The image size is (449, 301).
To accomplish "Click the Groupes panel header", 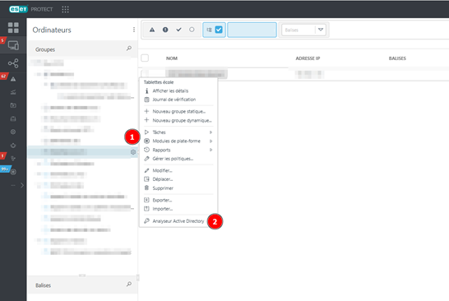I will tap(82, 49).
